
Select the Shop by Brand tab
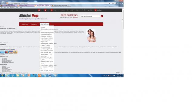pyautogui.click(x=45, y=24)
